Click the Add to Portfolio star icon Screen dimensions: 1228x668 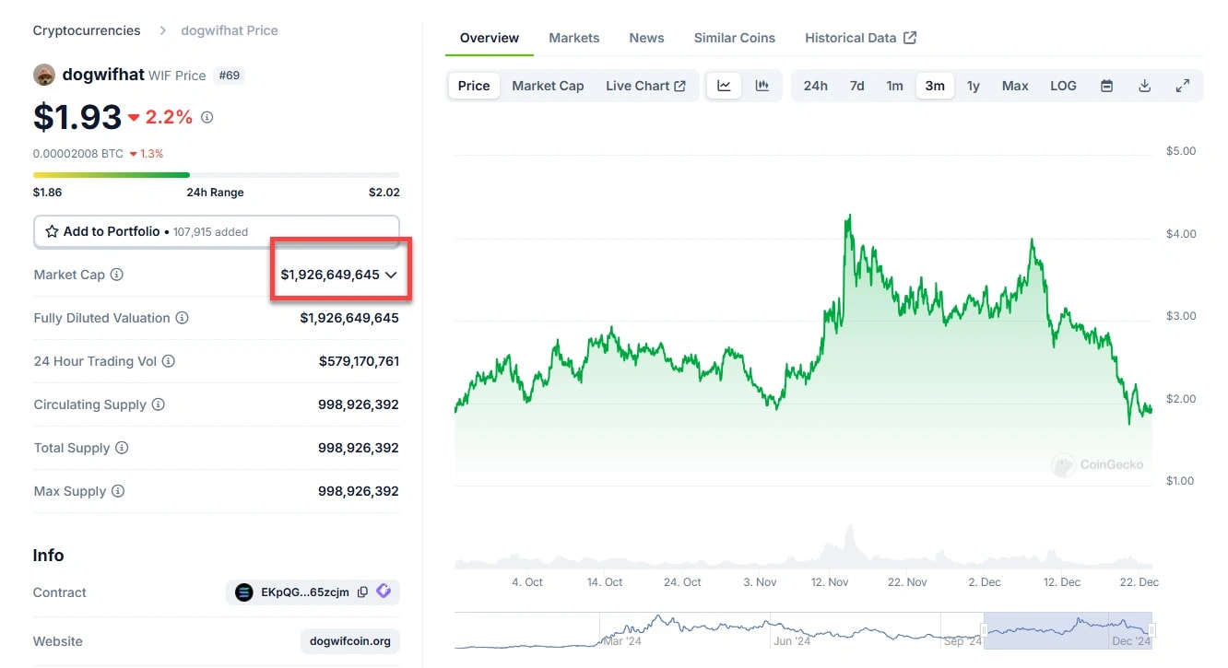pyautogui.click(x=53, y=232)
